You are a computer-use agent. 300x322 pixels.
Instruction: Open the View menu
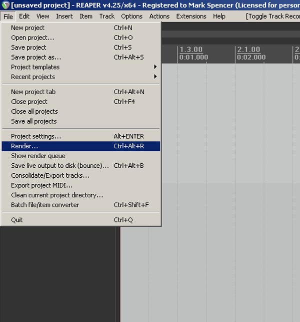[43, 16]
